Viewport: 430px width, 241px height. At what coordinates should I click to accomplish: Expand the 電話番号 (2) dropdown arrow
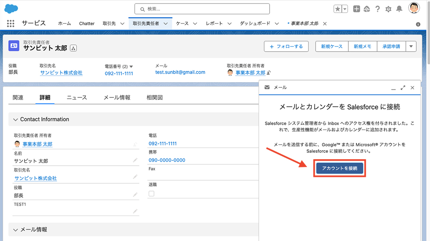pos(131,67)
